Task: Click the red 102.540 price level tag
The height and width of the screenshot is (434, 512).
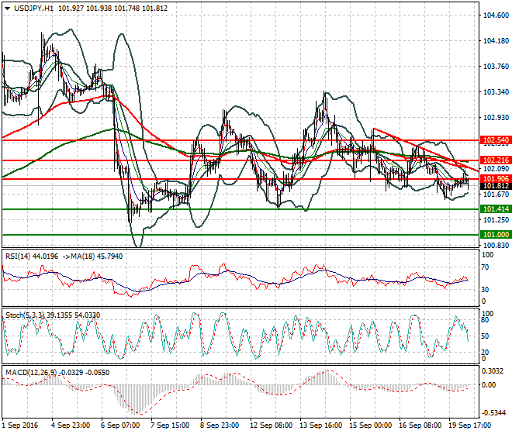Action: point(494,140)
